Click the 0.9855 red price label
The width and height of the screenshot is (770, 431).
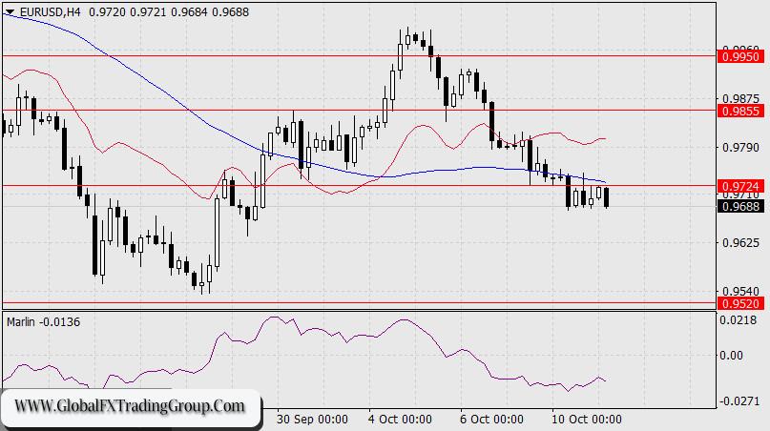(x=741, y=111)
